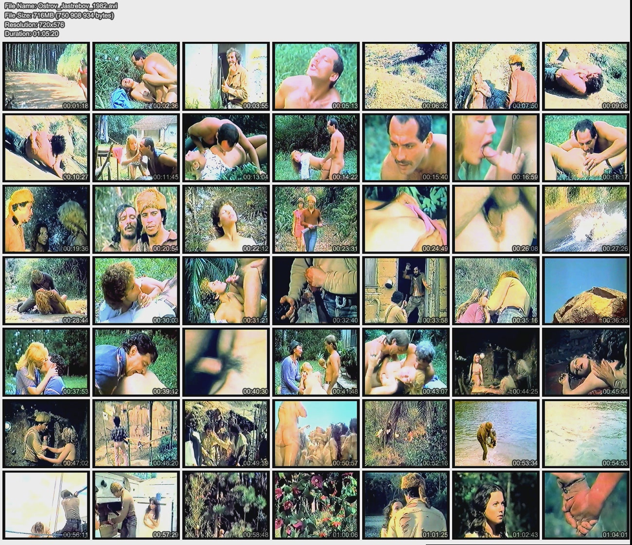632x545 pixels.
Task: Open the flowers frame at 01:00:06
Action: (316, 505)
